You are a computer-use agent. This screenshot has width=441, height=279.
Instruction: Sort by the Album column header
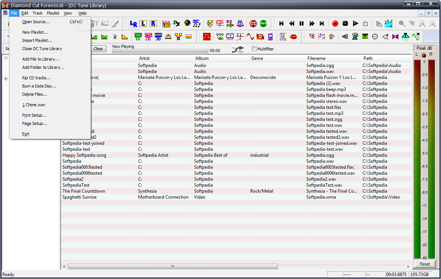point(220,58)
